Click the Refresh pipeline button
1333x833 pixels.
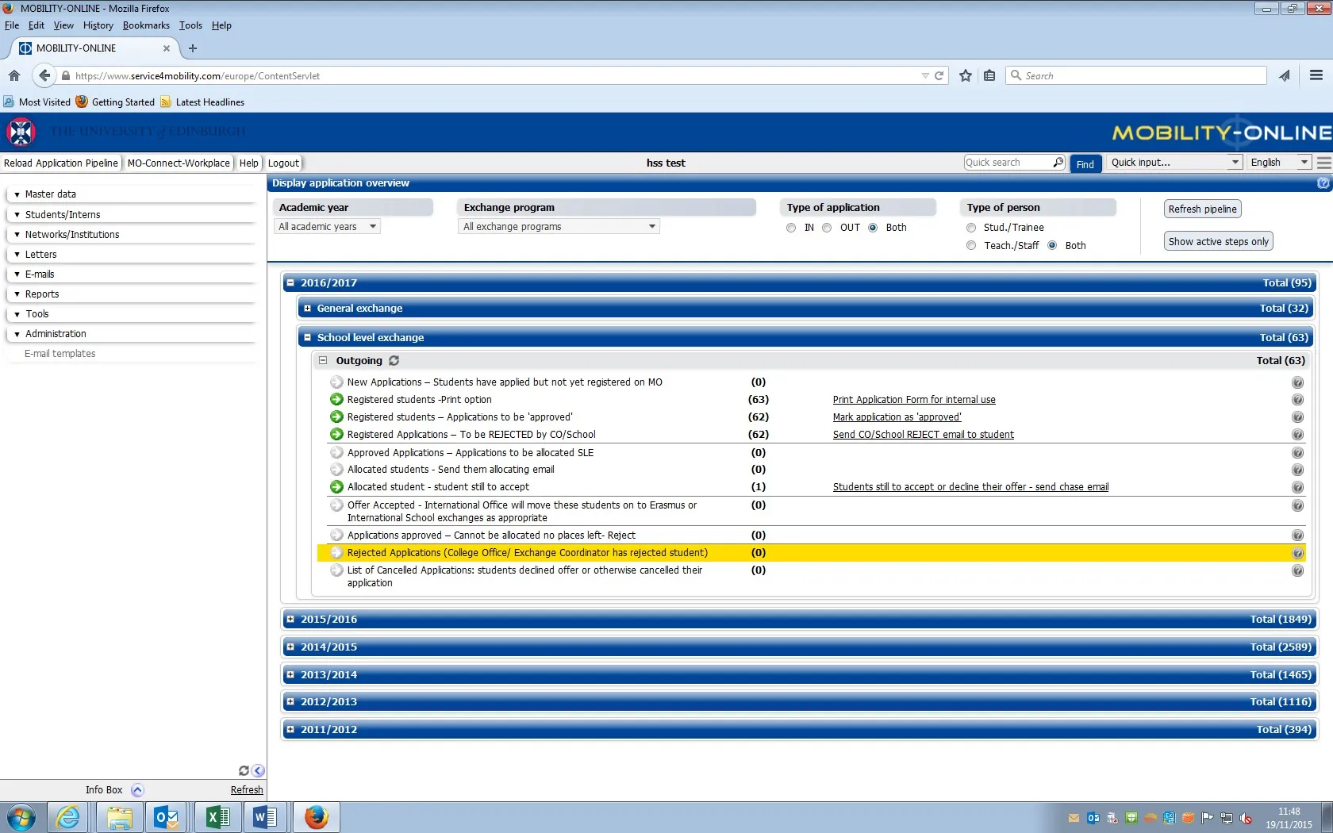coord(1201,208)
